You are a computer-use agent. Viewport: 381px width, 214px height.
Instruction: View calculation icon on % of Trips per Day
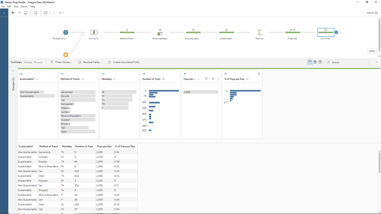pos(259,74)
